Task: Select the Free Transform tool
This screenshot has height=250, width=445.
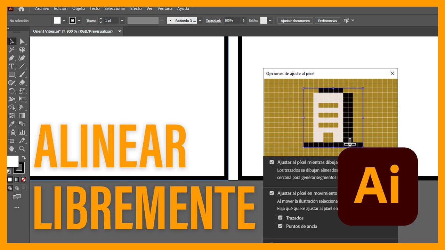Action: [22, 99]
